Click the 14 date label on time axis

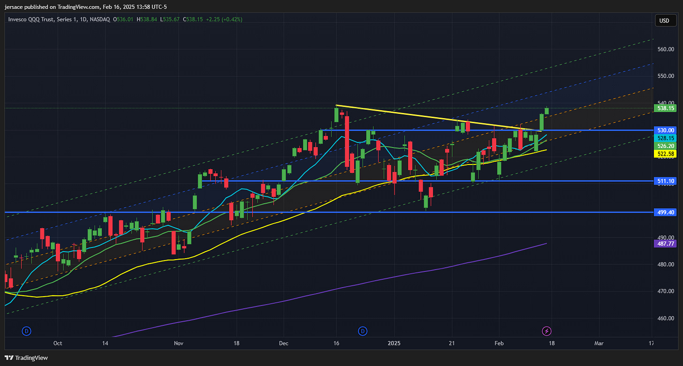(105, 343)
